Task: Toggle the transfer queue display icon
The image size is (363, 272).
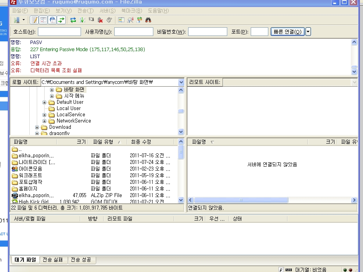Action: (x=61, y=20)
